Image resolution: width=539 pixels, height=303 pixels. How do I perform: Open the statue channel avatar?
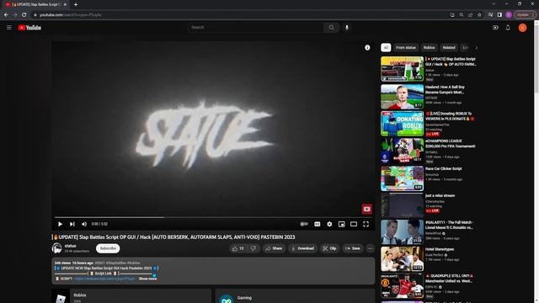pos(56,248)
